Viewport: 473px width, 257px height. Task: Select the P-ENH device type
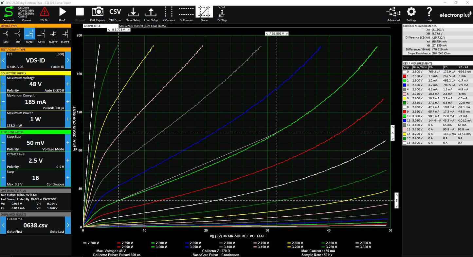pyautogui.click(x=41, y=34)
